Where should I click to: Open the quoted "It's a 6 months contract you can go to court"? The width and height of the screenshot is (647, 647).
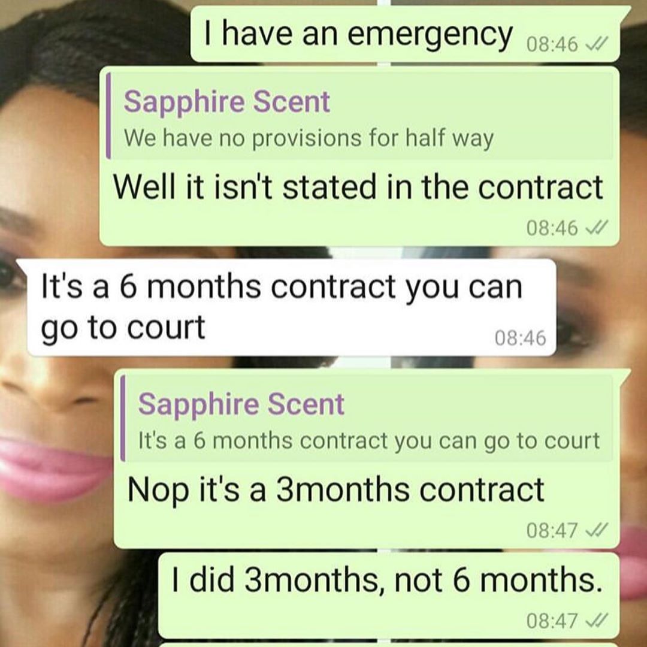(367, 418)
